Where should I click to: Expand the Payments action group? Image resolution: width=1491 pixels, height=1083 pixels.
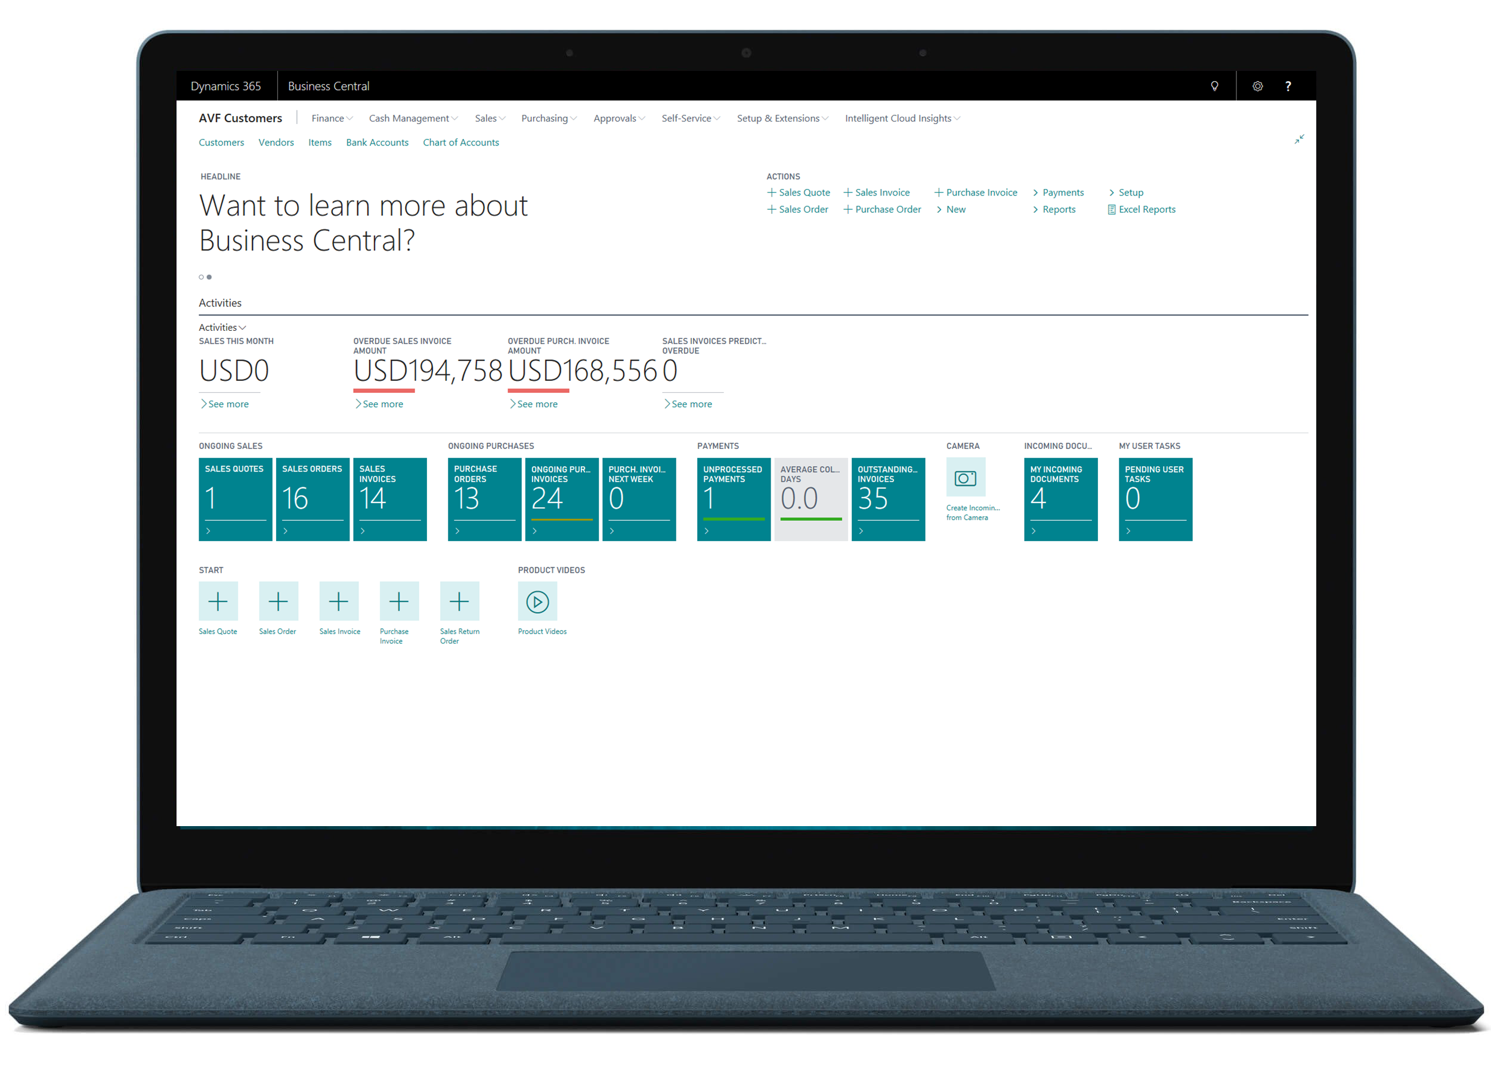[1059, 193]
